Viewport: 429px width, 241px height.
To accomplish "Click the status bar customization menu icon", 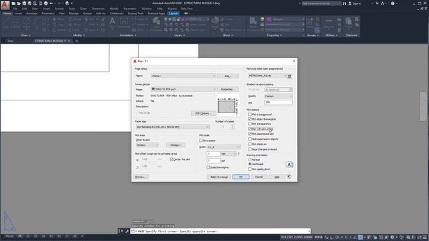I will pos(425,238).
